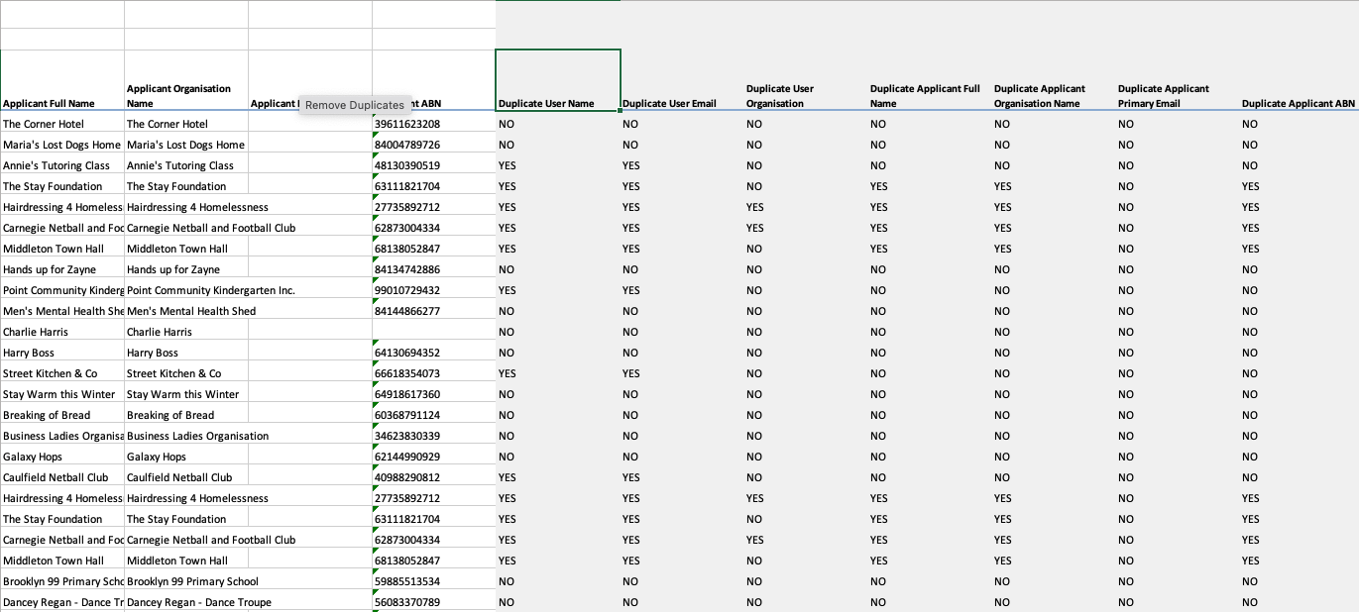Viewport: 1359px width, 612px height.
Task: Select "Point Community Kindergarten Inc." organisation cell
Action: [x=210, y=290]
